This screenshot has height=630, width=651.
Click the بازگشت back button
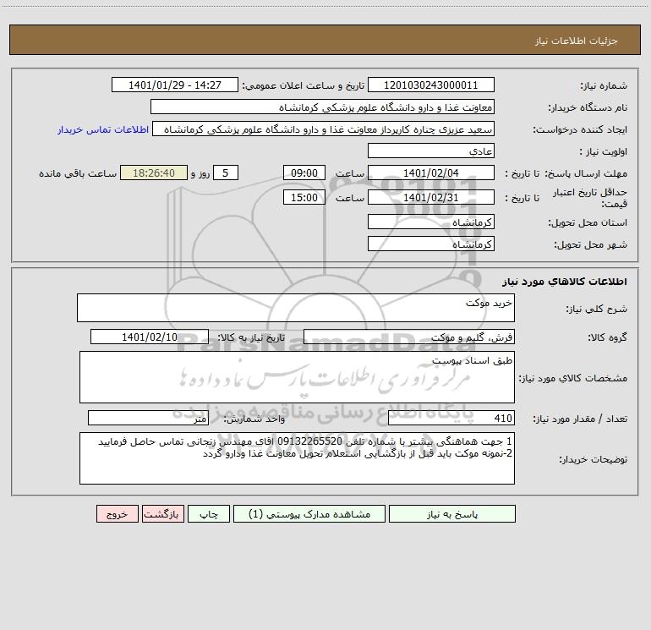coord(162,514)
